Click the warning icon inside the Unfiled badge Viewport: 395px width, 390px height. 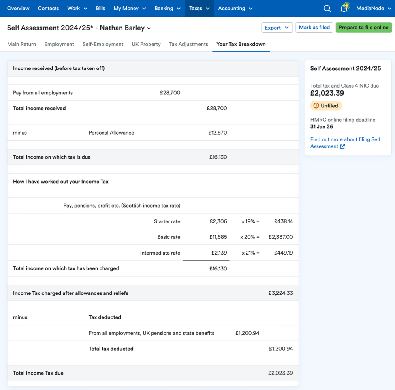317,105
